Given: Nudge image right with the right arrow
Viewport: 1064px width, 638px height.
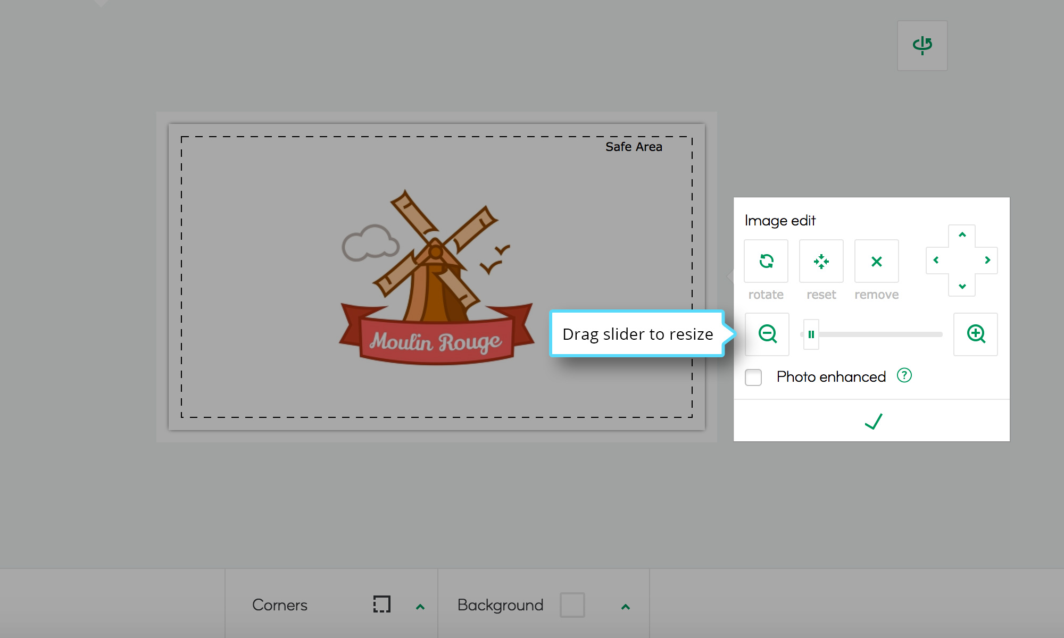Looking at the screenshot, I should (x=987, y=260).
